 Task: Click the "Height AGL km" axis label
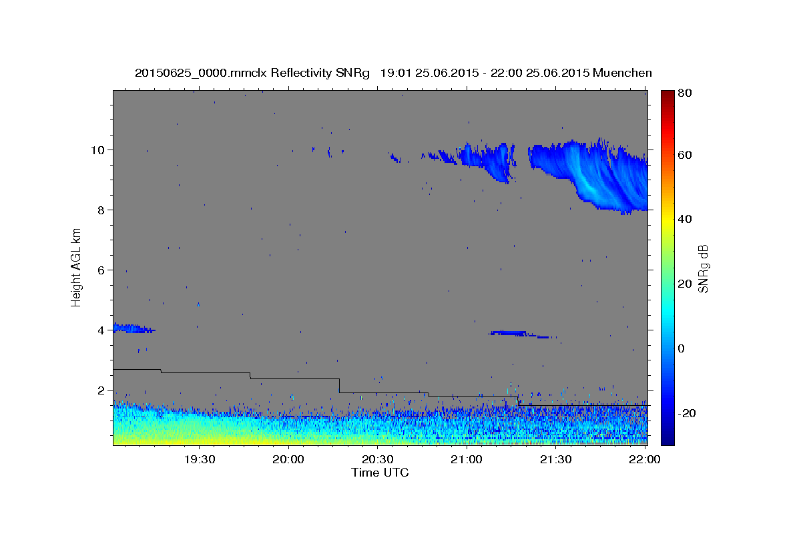(77, 267)
